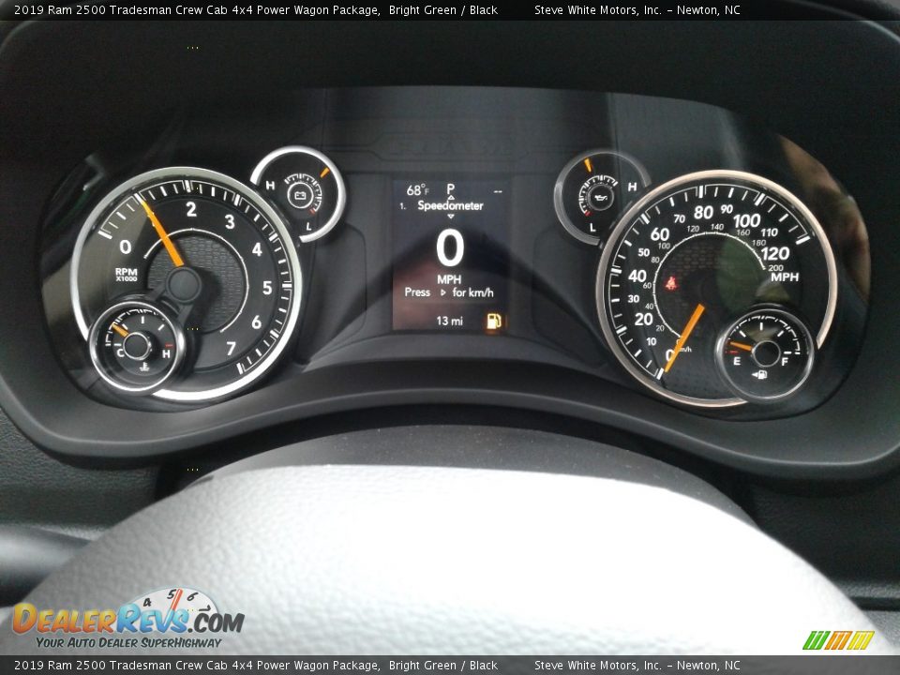
Task: Click the 'Press for km/h' prompt text
Action: point(449,292)
